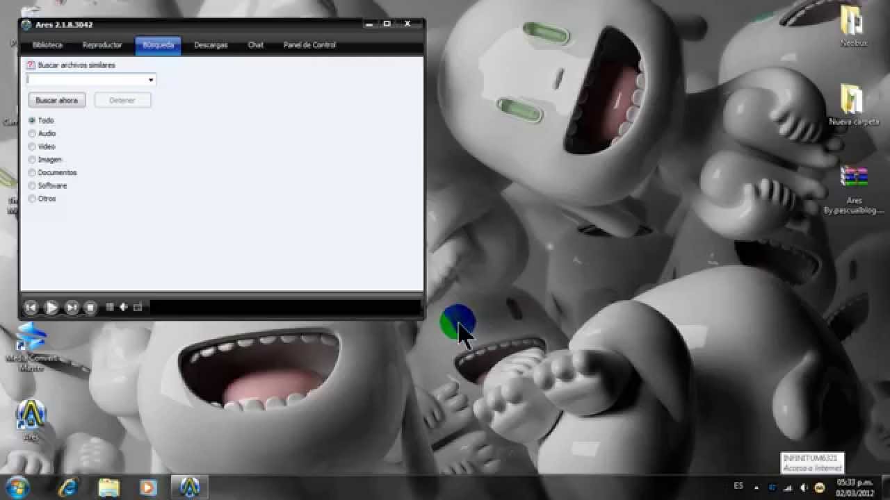Image resolution: width=890 pixels, height=500 pixels.
Task: Click the system volume tray icon
Action: coord(804,487)
